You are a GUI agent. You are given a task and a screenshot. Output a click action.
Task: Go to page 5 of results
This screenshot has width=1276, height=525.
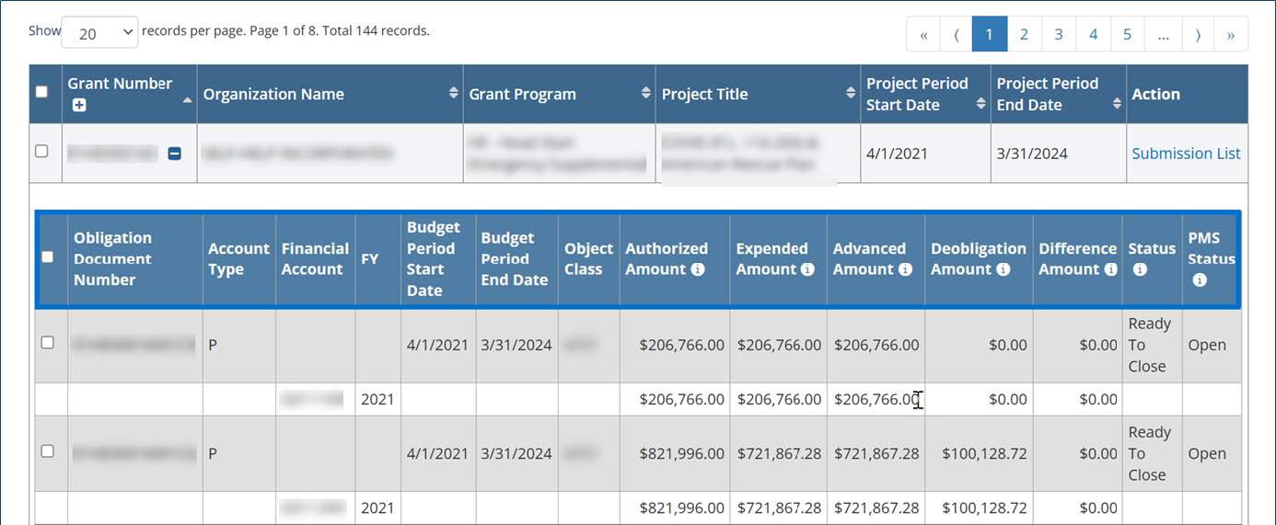point(1127,35)
